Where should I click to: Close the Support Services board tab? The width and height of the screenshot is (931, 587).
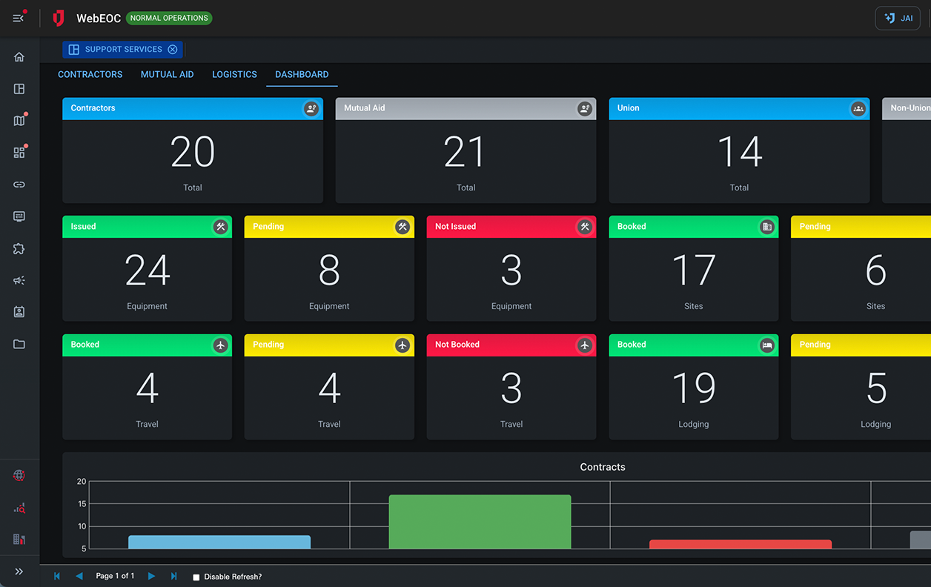pyautogui.click(x=173, y=50)
